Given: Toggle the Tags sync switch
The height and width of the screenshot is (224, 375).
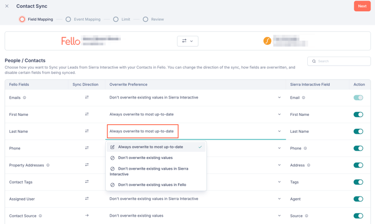Looking at the screenshot, I should point(358,182).
